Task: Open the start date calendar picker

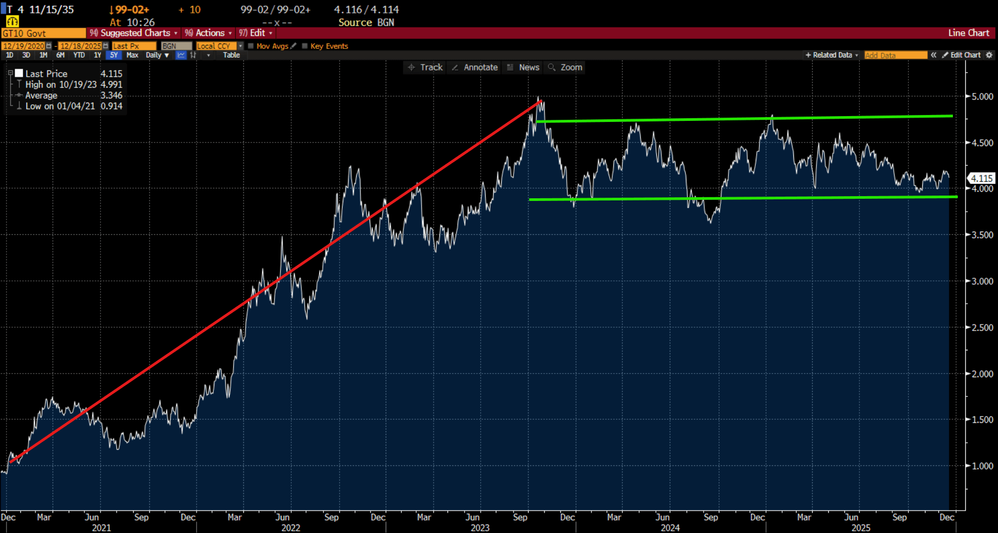Action: pyautogui.click(x=49, y=46)
